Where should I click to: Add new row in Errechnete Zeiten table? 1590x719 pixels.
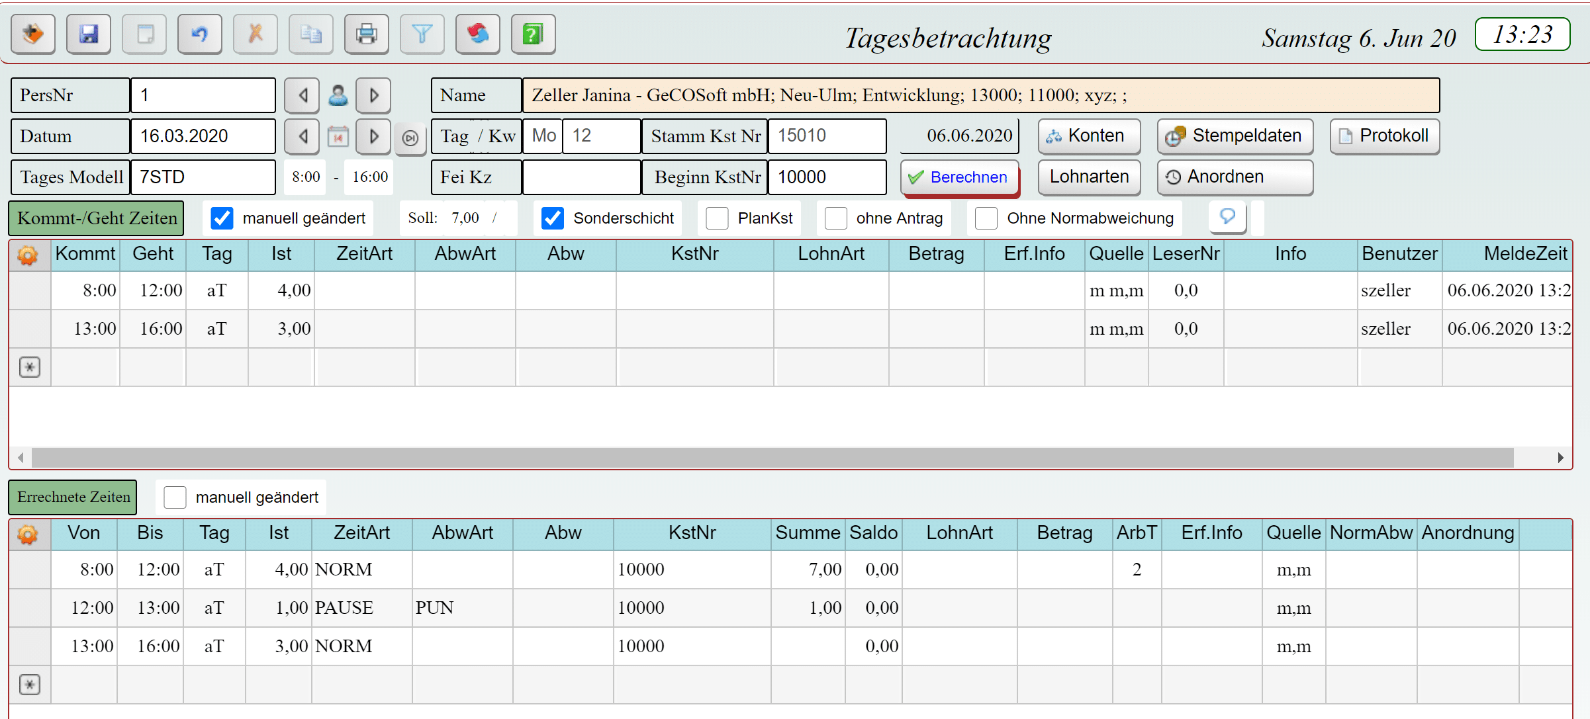click(x=30, y=685)
